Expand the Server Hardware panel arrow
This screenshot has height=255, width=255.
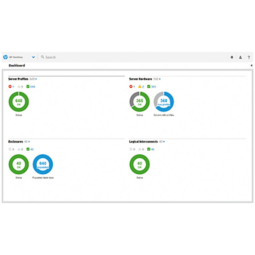coord(160,79)
